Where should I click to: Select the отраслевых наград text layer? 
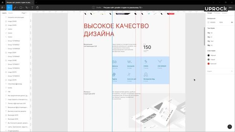[15, 84]
